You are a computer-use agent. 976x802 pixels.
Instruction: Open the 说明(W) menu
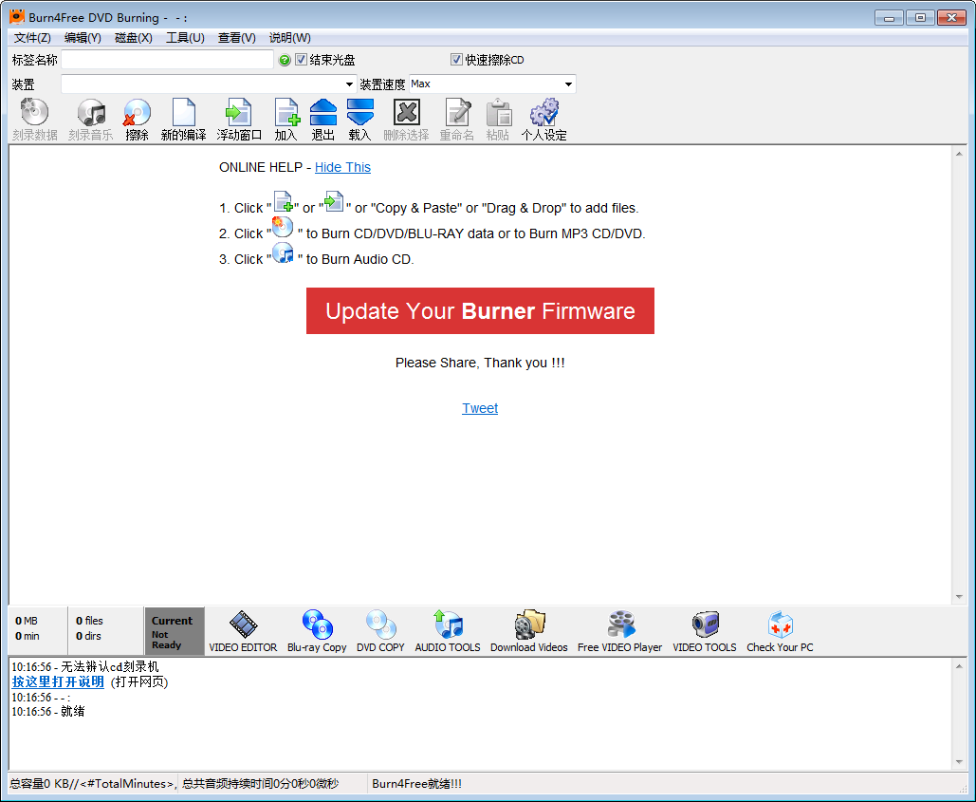tap(289, 37)
